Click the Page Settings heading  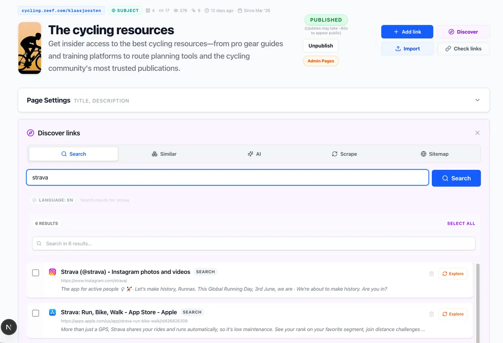(x=49, y=100)
